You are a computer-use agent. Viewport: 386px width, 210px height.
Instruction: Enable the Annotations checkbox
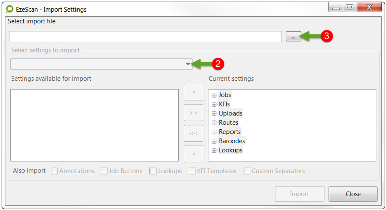(x=54, y=171)
